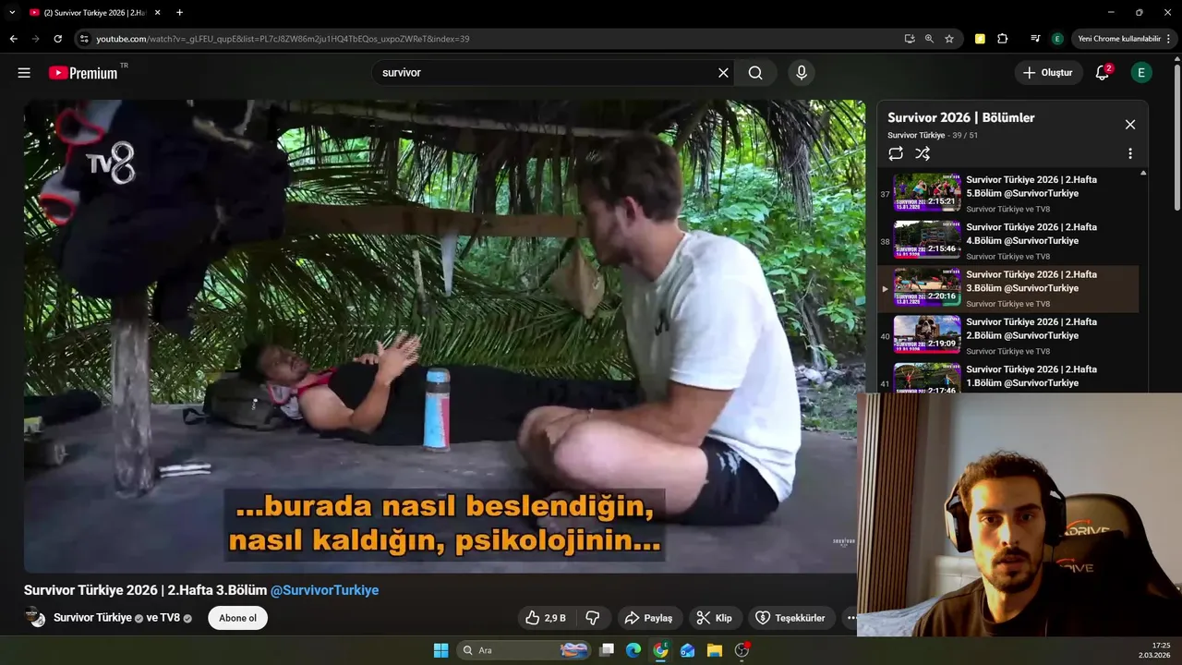
Task: Like the video with thumbs up
Action: coord(546,618)
